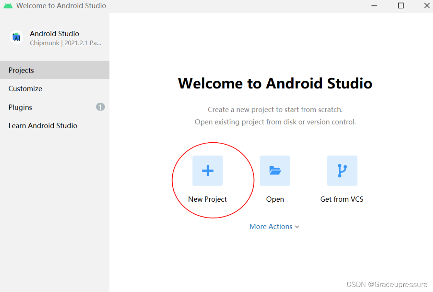
Task: Click the Plugins update count badge
Action: coord(100,107)
